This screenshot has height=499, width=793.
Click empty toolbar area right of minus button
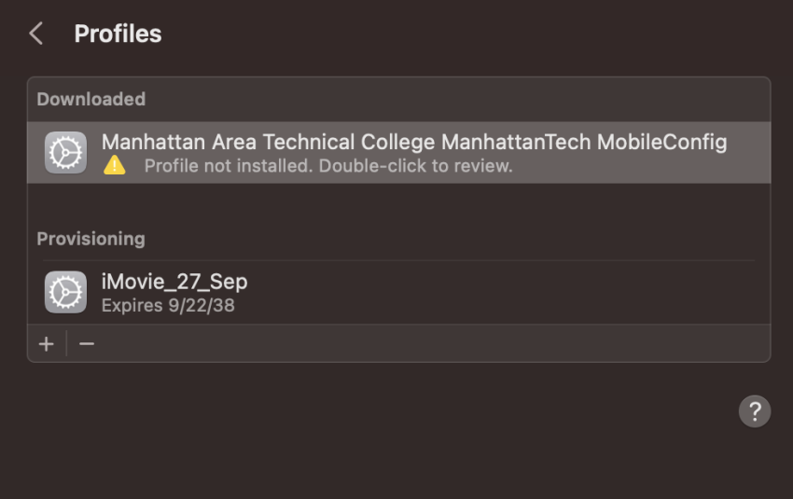[x=430, y=344]
